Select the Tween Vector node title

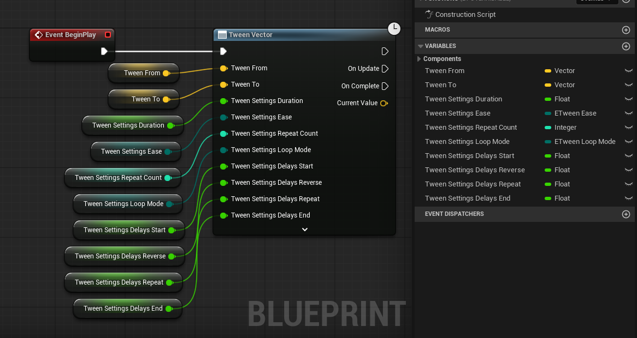coord(250,35)
